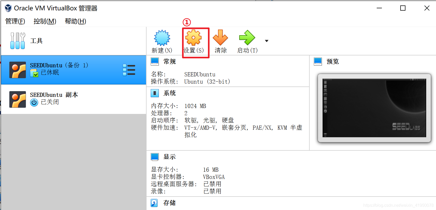Start VM with green arrow (启动)
This screenshot has height=210, width=436.
tap(247, 38)
